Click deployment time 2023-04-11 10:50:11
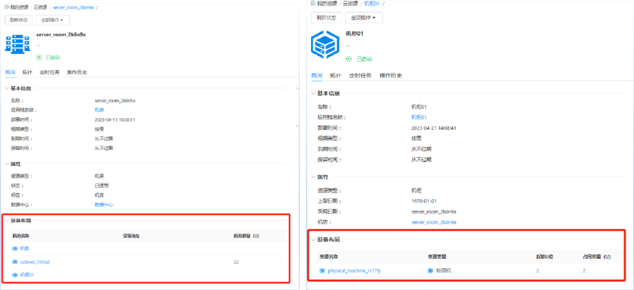 pos(115,120)
